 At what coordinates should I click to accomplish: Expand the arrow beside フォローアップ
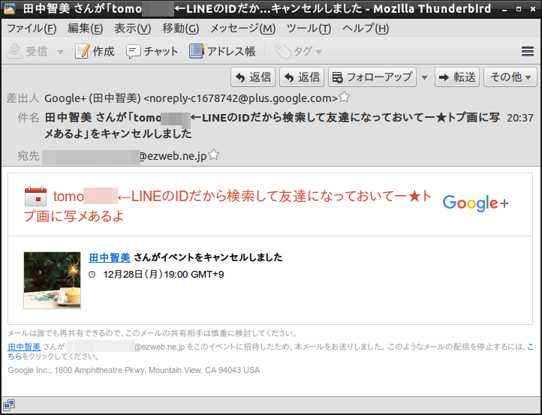[x=424, y=77]
